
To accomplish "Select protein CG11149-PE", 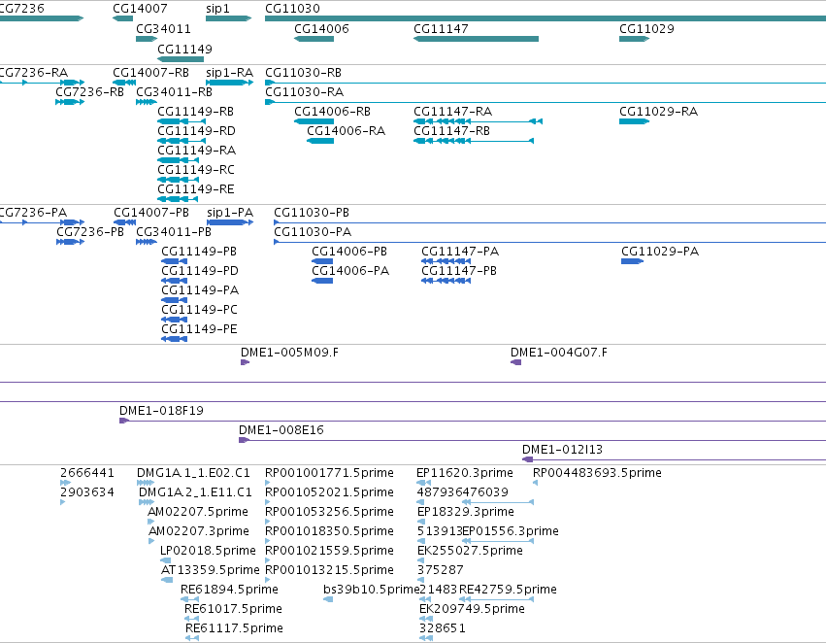I will pos(175,339).
